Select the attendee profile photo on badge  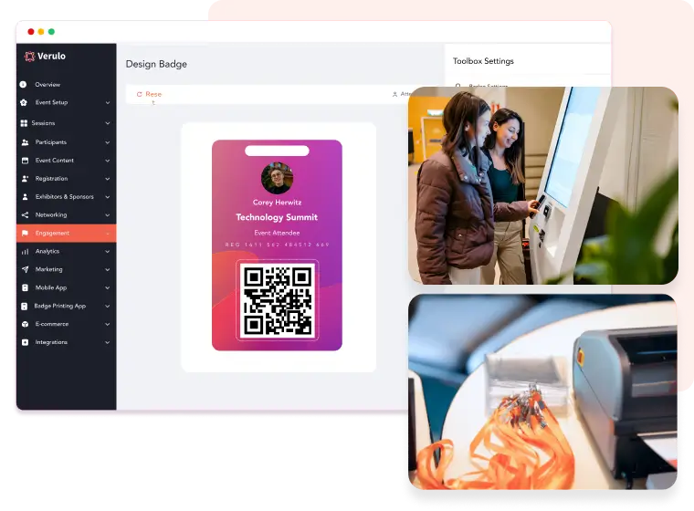coord(277,178)
